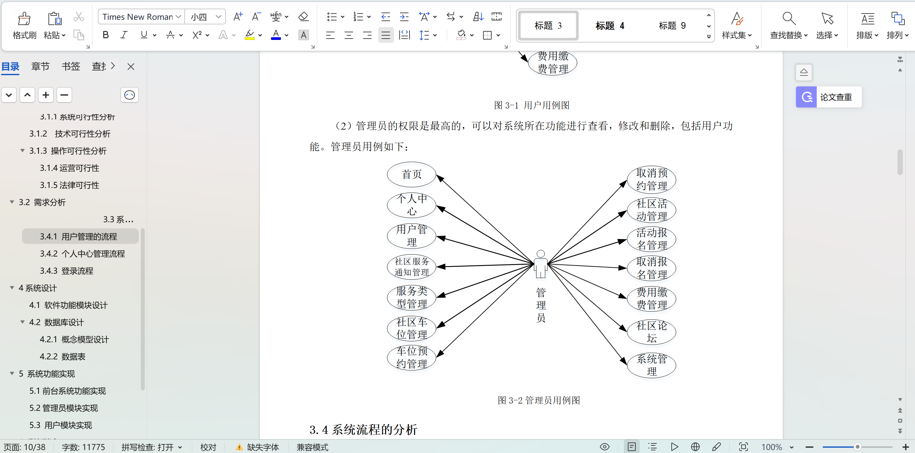The width and height of the screenshot is (915, 453).
Task: Switch to the 书签 tab
Action: (x=70, y=67)
